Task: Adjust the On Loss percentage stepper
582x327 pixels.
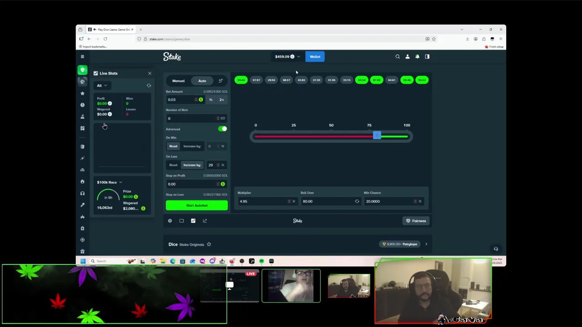Action: tap(217, 165)
